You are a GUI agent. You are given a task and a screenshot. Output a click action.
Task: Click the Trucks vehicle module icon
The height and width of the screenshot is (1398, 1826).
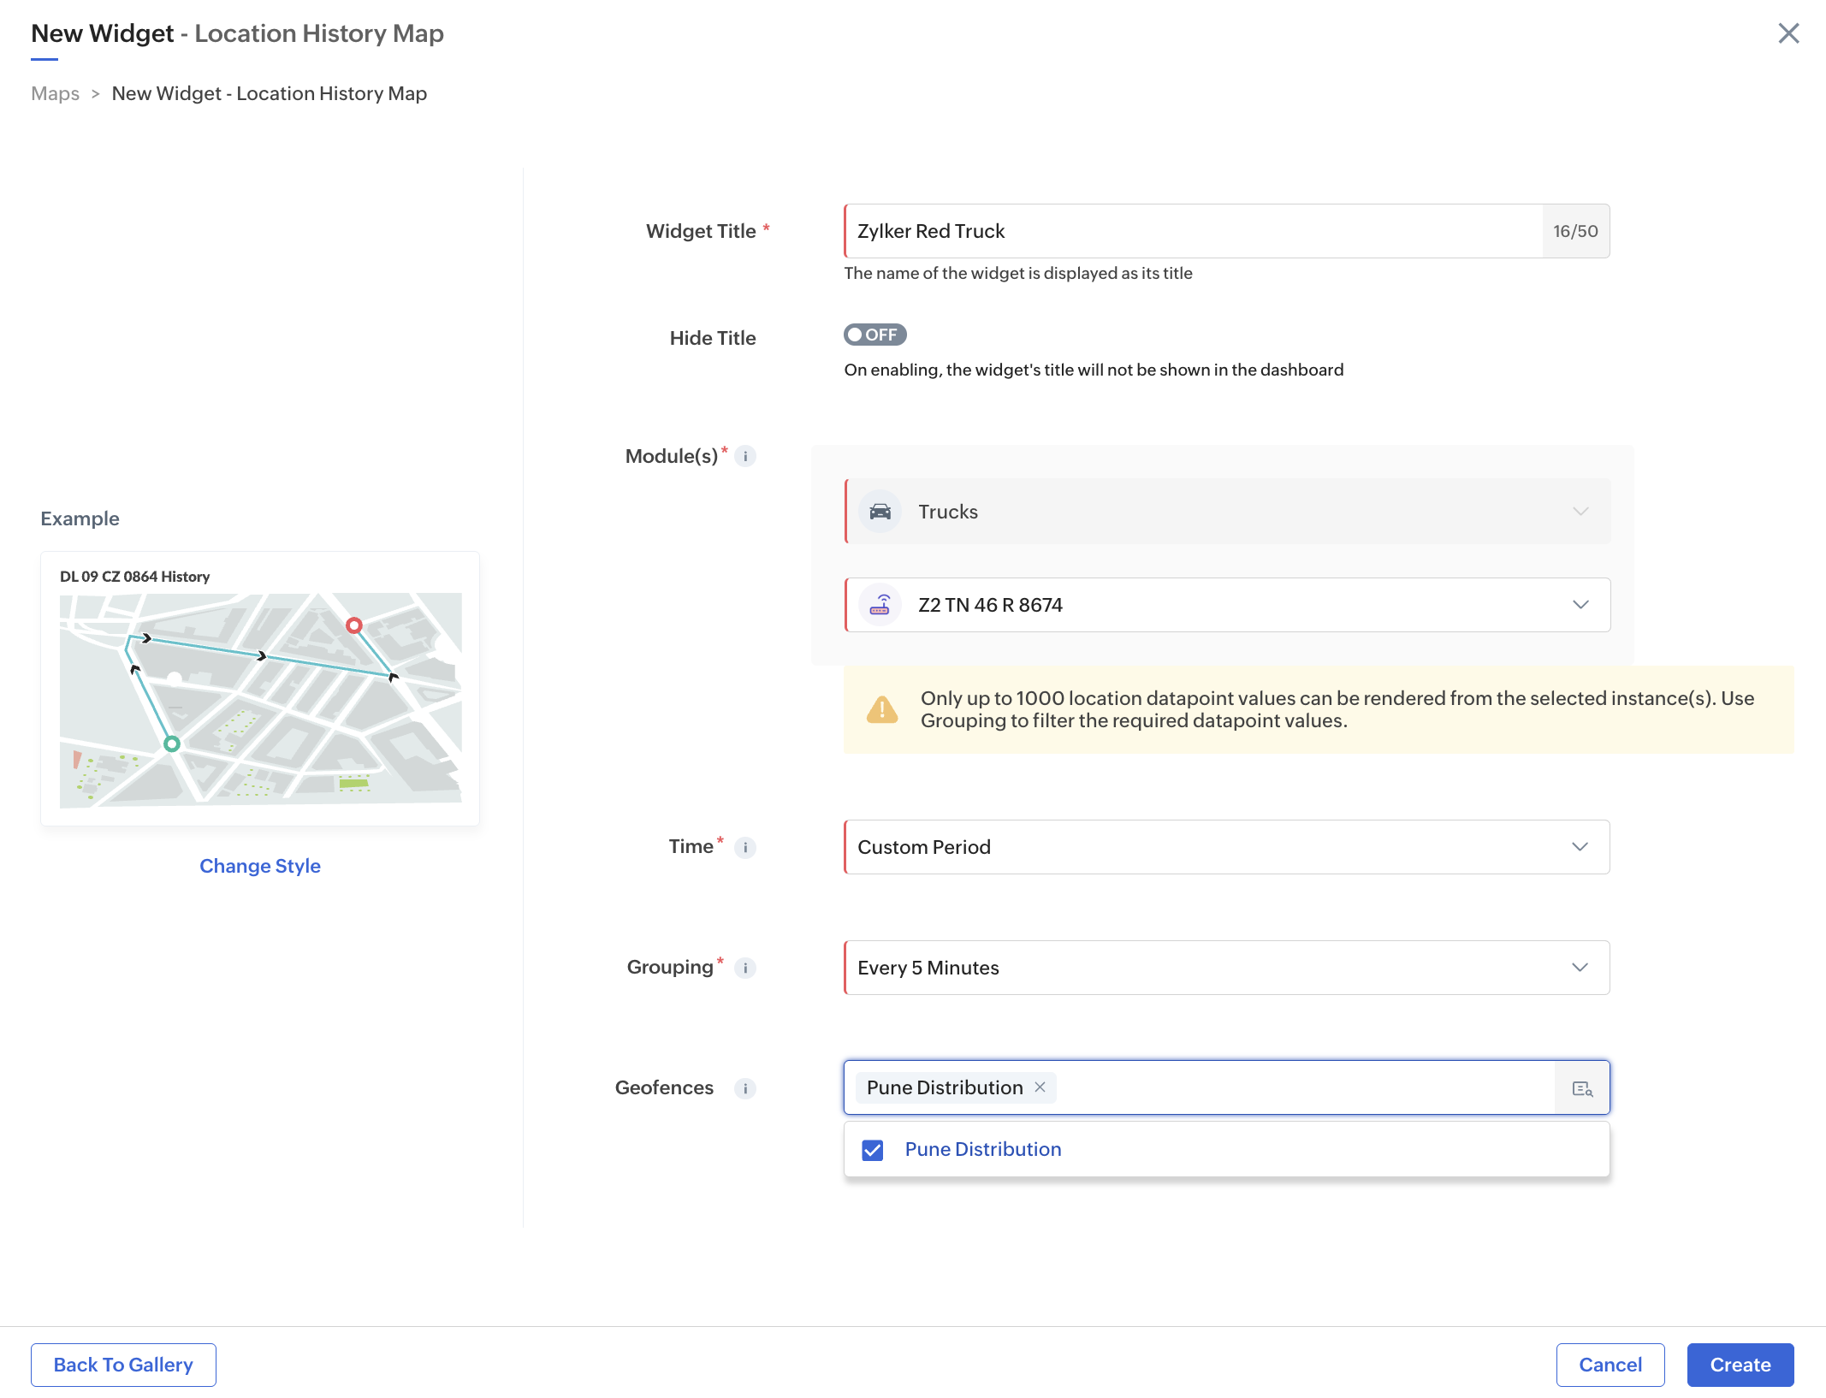coord(880,512)
